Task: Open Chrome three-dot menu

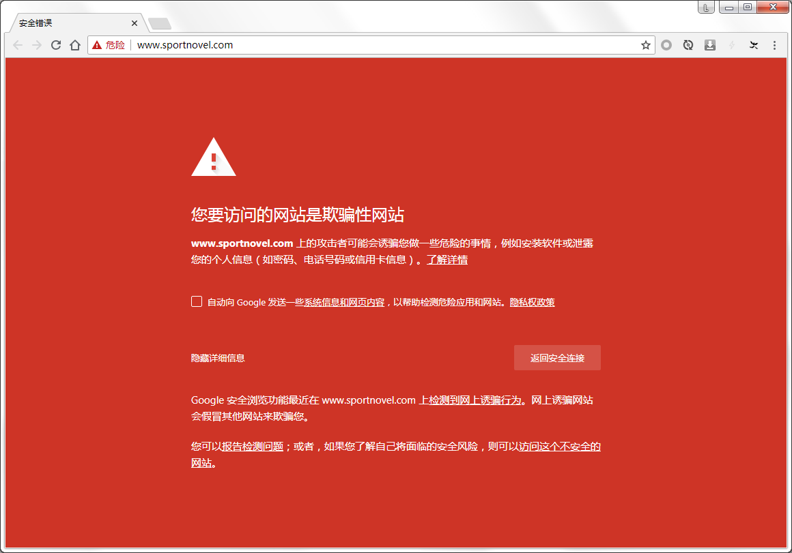Action: point(774,45)
